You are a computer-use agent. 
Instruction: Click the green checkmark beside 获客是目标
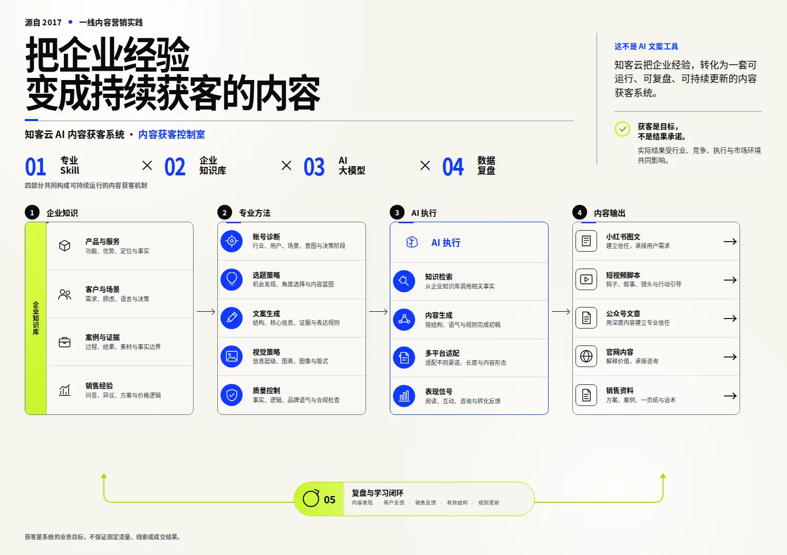tap(622, 129)
